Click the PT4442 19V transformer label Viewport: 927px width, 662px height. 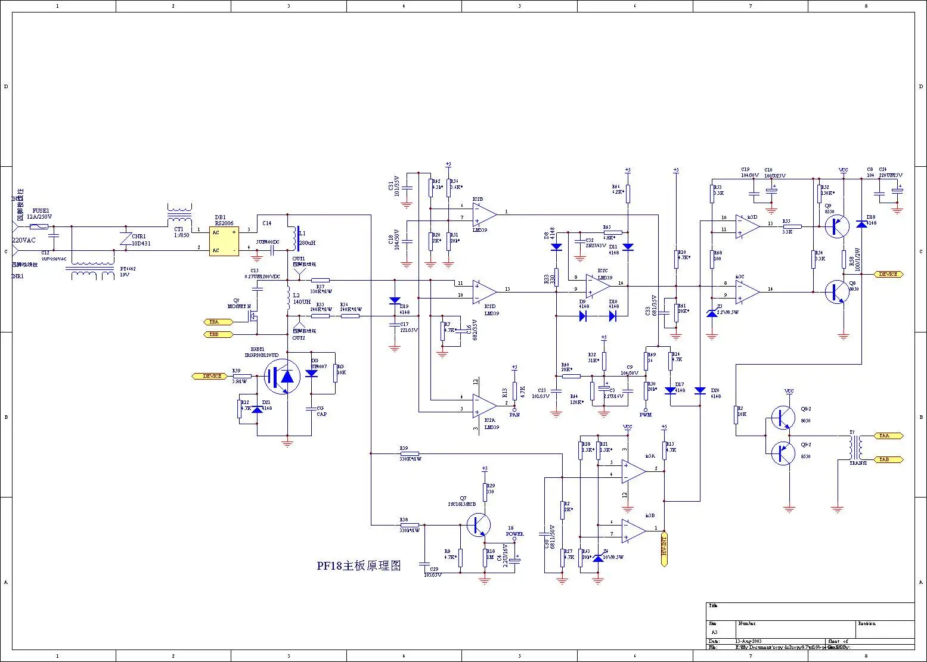click(x=128, y=272)
